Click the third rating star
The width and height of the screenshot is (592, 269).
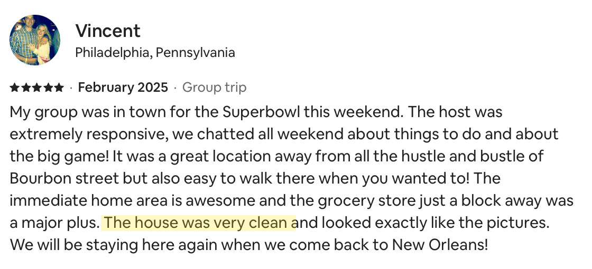pos(37,88)
